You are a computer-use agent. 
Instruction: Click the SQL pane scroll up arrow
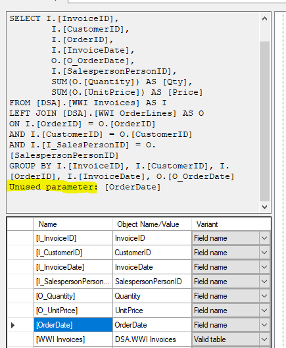[264, 19]
